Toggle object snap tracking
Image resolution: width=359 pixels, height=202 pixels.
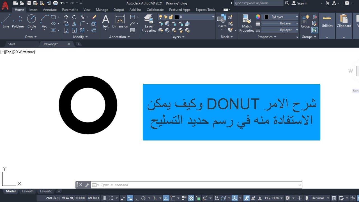(x=166, y=198)
